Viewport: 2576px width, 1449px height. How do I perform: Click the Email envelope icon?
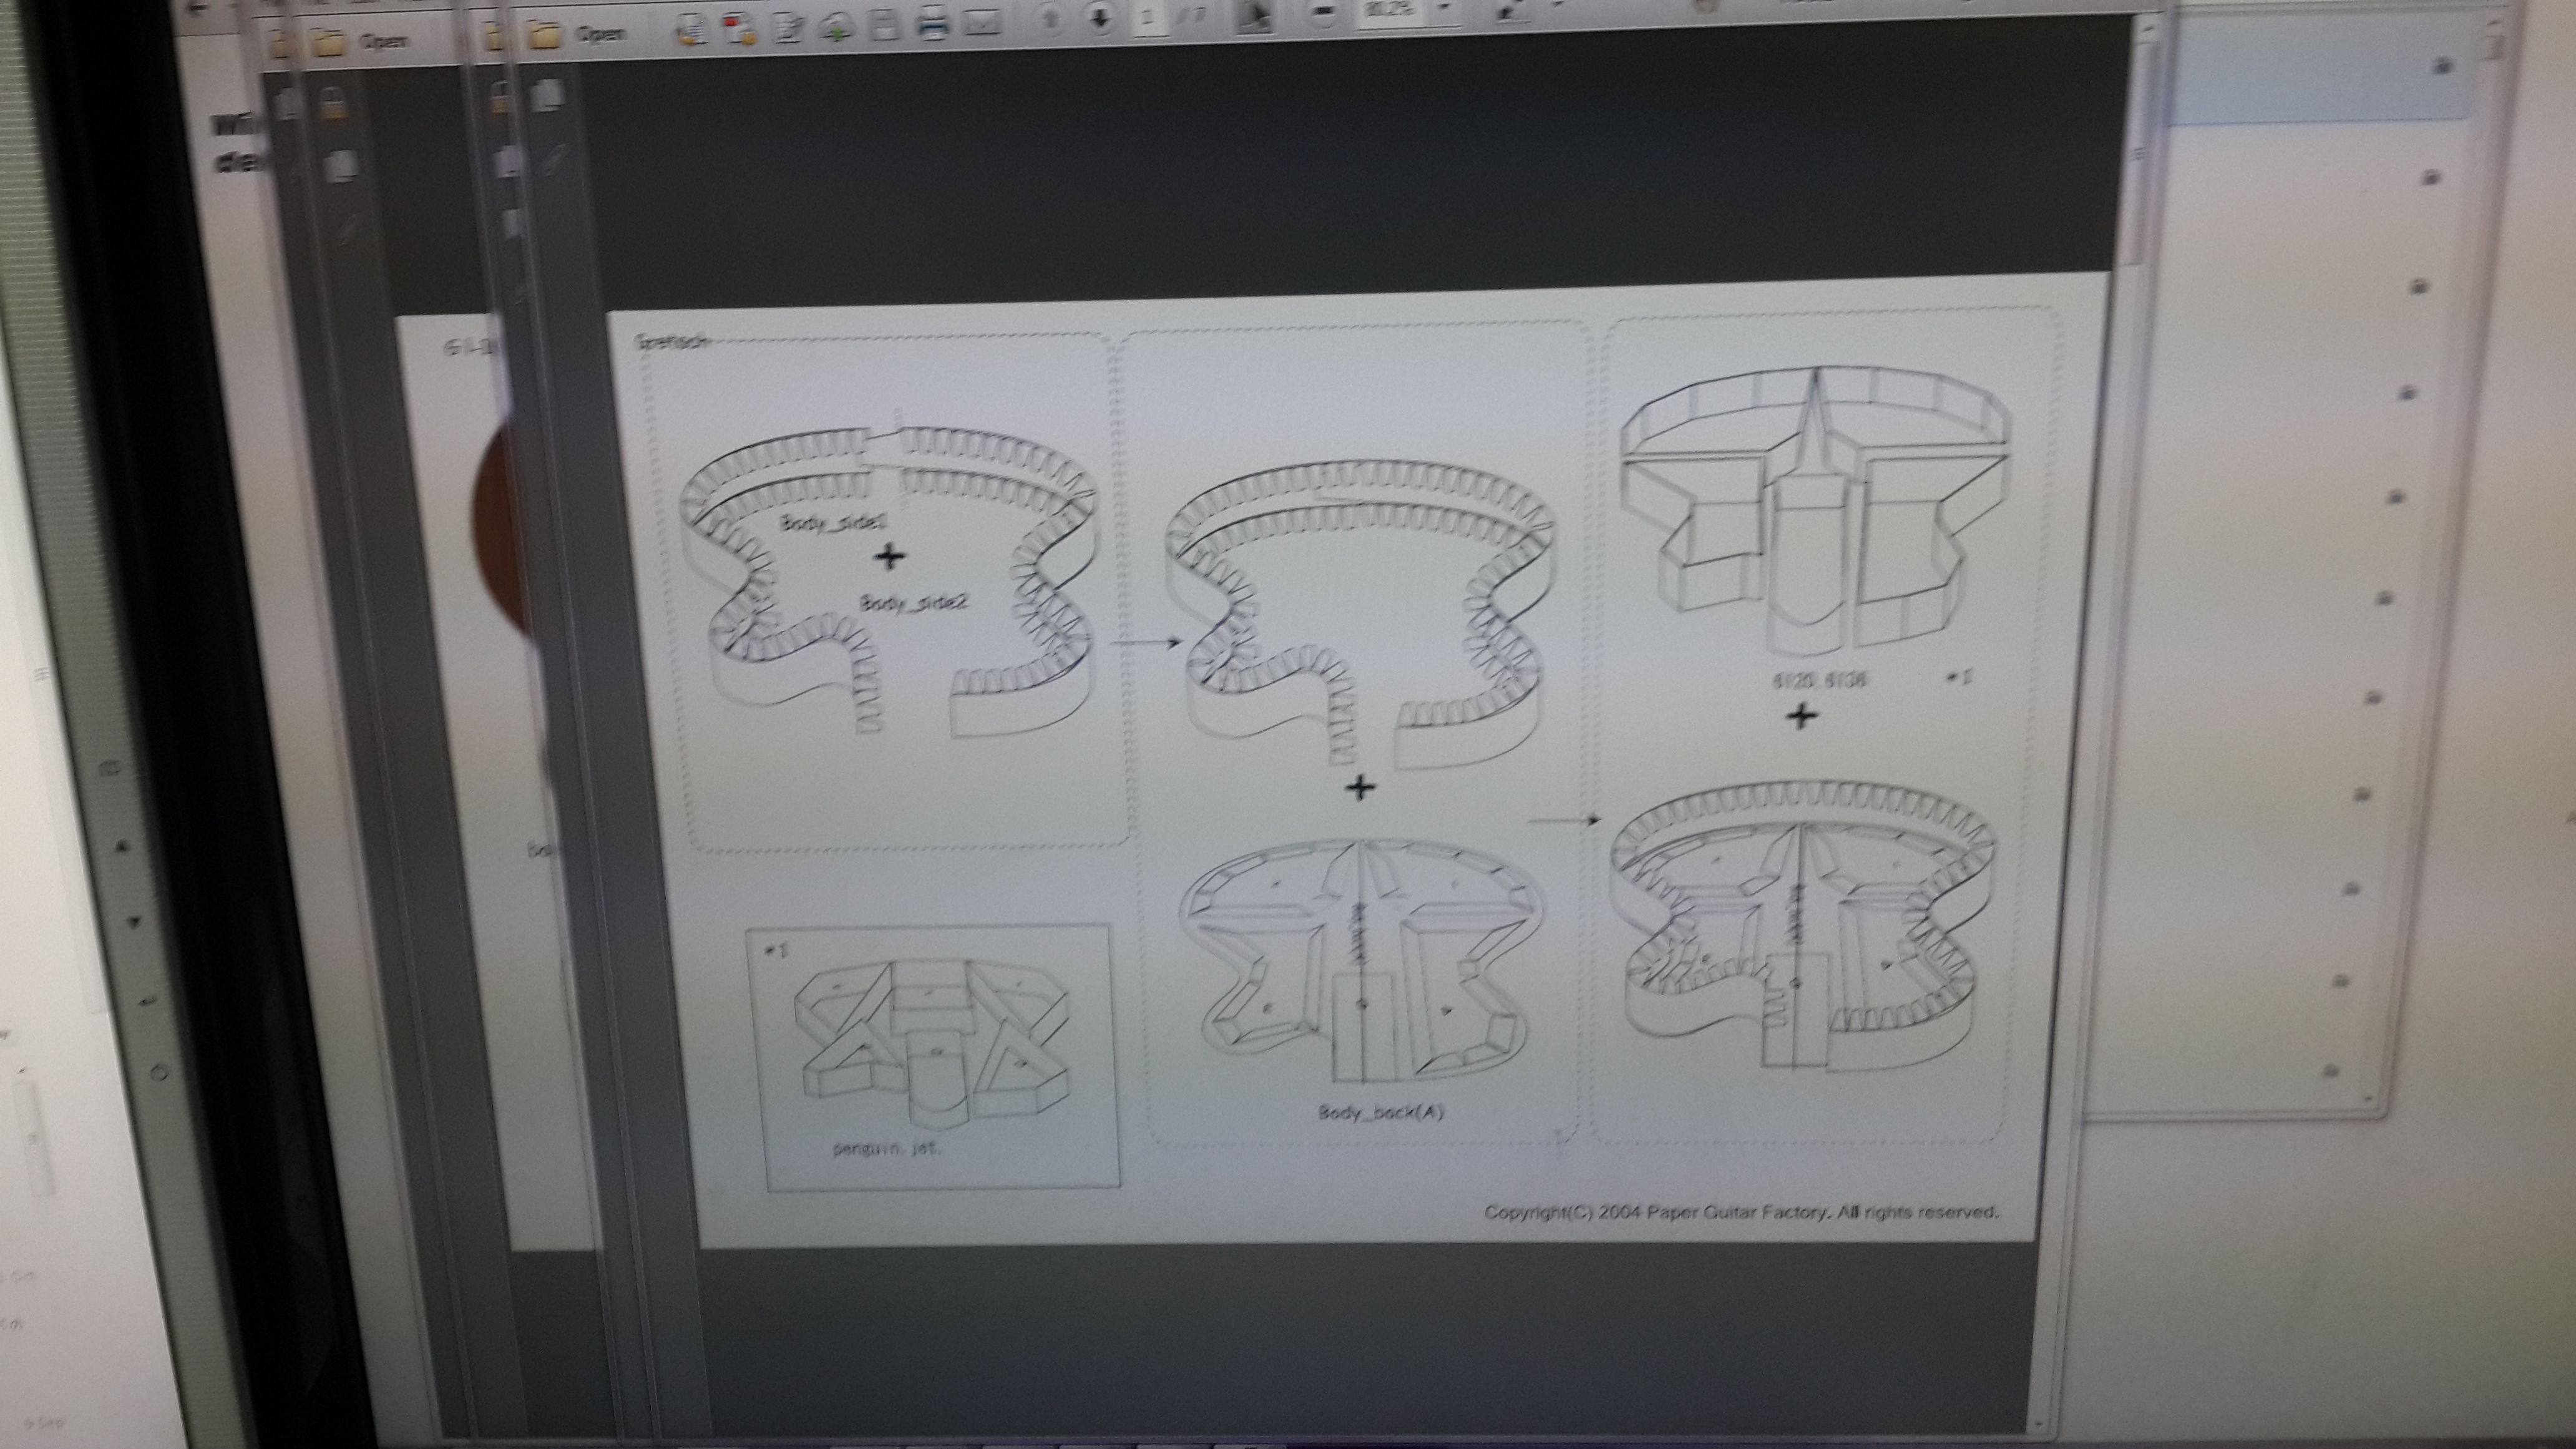[981, 23]
